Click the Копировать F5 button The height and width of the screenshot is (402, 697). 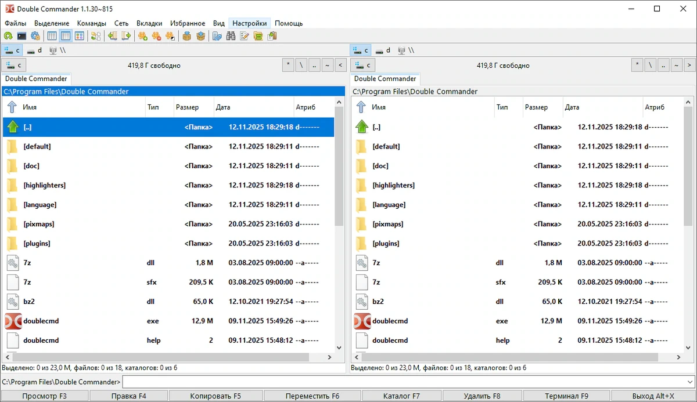(215, 396)
